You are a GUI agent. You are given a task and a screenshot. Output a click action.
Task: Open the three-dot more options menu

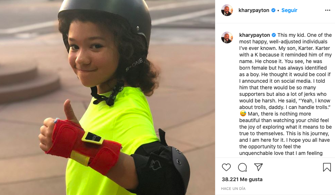327,10
